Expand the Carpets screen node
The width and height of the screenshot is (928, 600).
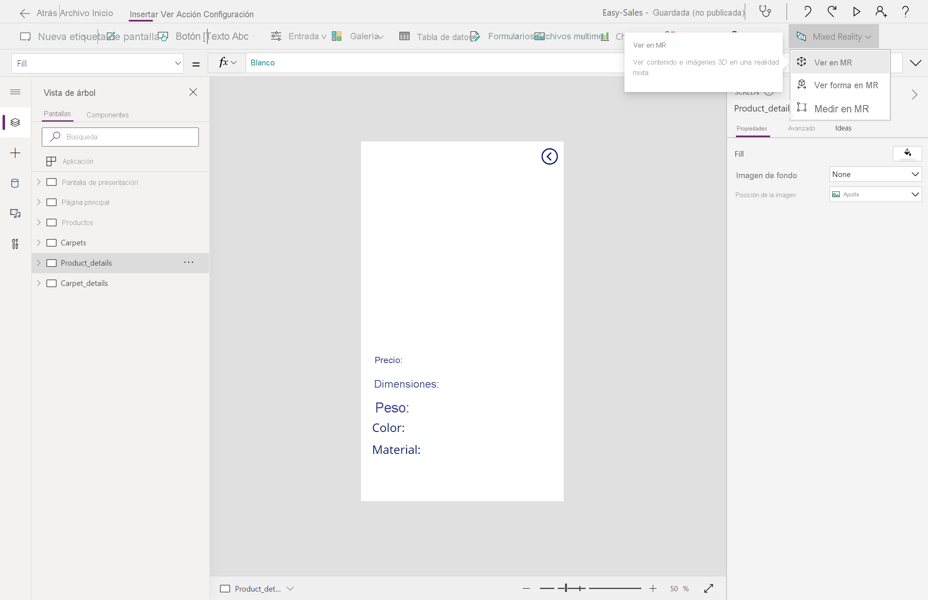pyautogui.click(x=39, y=242)
